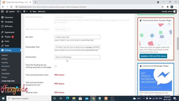Show hidden system tray icons
Viewport: 179px width, 101px height.
(144, 98)
